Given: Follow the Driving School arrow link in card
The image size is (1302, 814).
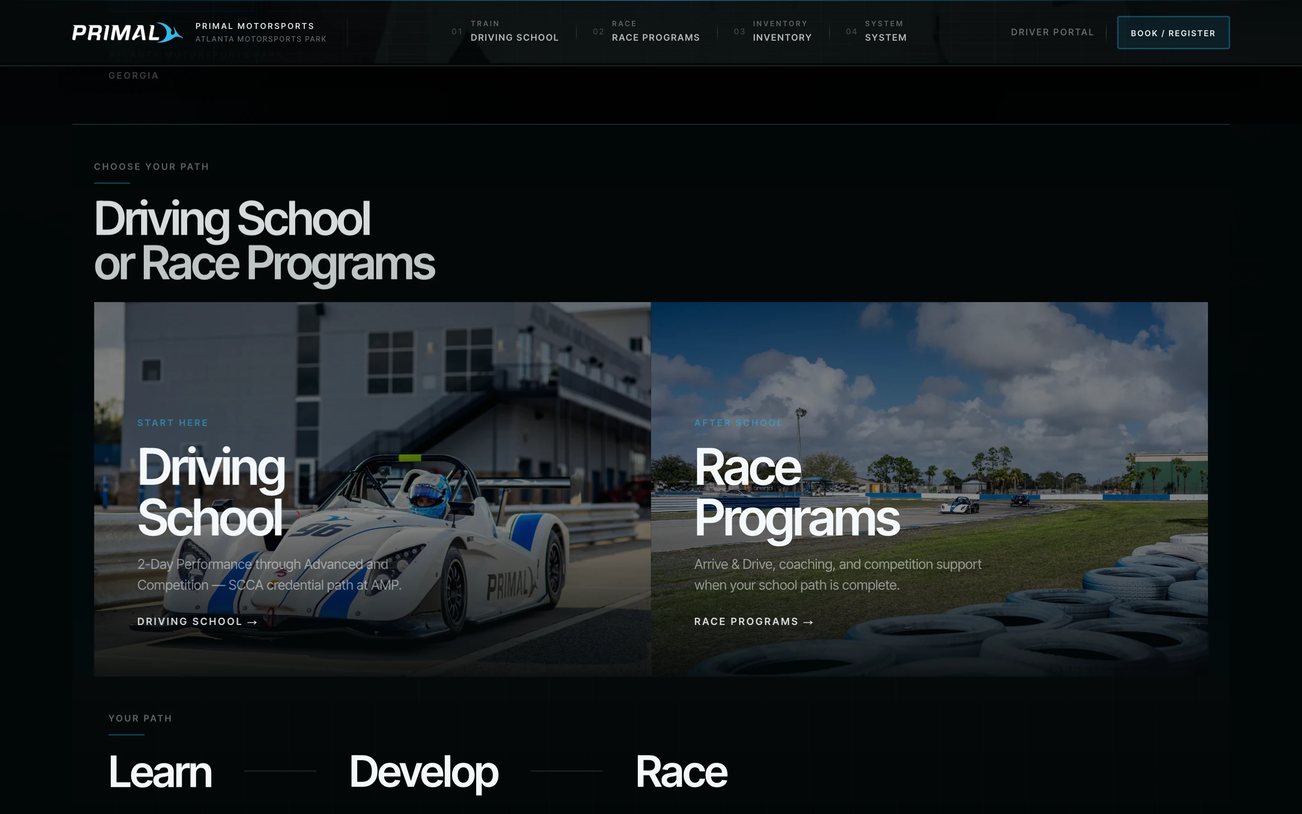Looking at the screenshot, I should [197, 621].
